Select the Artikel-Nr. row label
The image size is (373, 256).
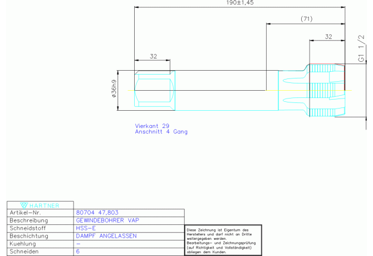(25, 213)
